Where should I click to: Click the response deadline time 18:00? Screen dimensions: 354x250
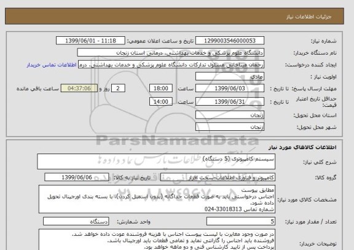(x=161, y=88)
